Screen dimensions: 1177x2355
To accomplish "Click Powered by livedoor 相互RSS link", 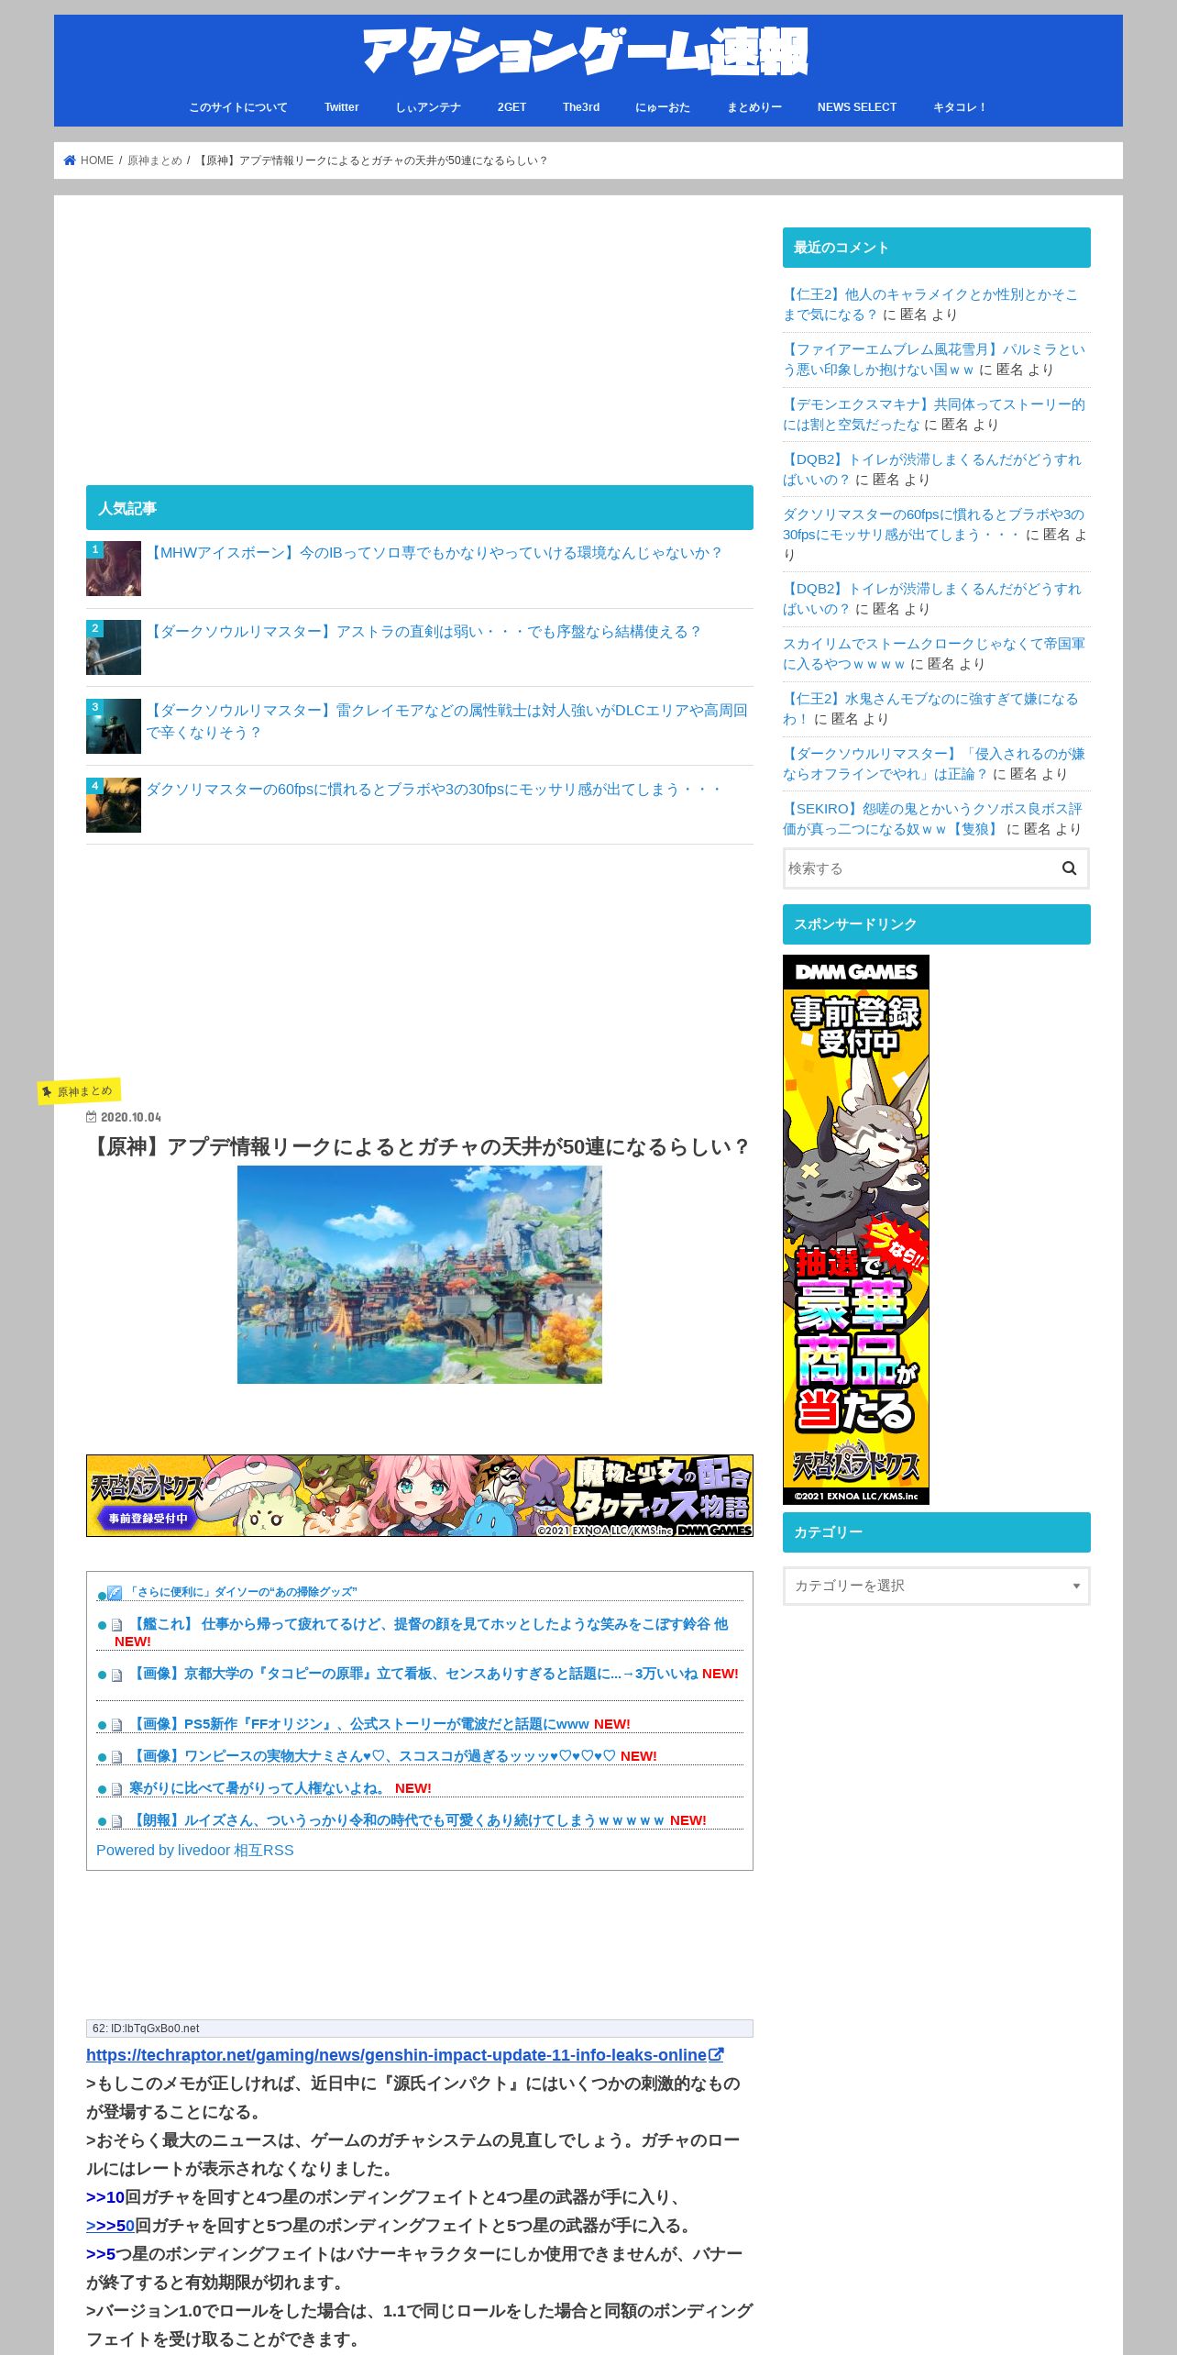I will point(195,1851).
